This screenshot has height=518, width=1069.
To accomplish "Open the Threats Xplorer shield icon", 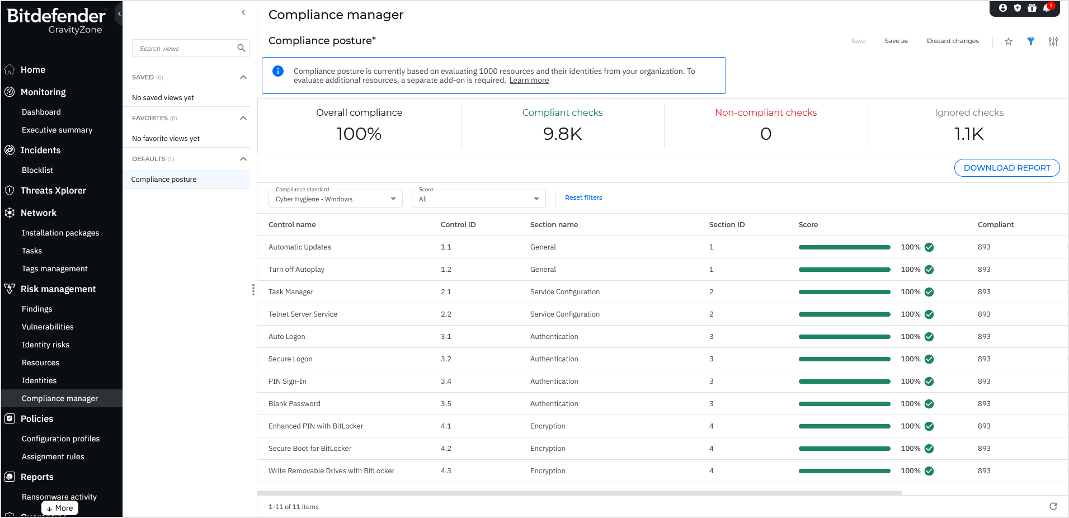I will point(9,190).
